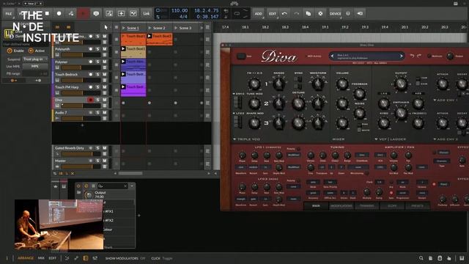The height and width of the screenshot is (264, 469).
Task: Click the redo arrow in top toolbar
Action: click(296, 13)
